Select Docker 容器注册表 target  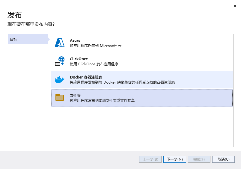click(142, 80)
